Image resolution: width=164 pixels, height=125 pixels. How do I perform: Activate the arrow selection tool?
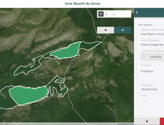(x=106, y=14)
